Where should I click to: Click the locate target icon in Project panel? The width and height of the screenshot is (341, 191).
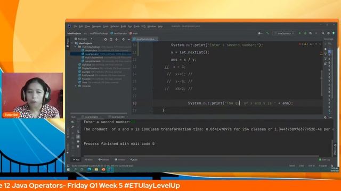(105, 39)
